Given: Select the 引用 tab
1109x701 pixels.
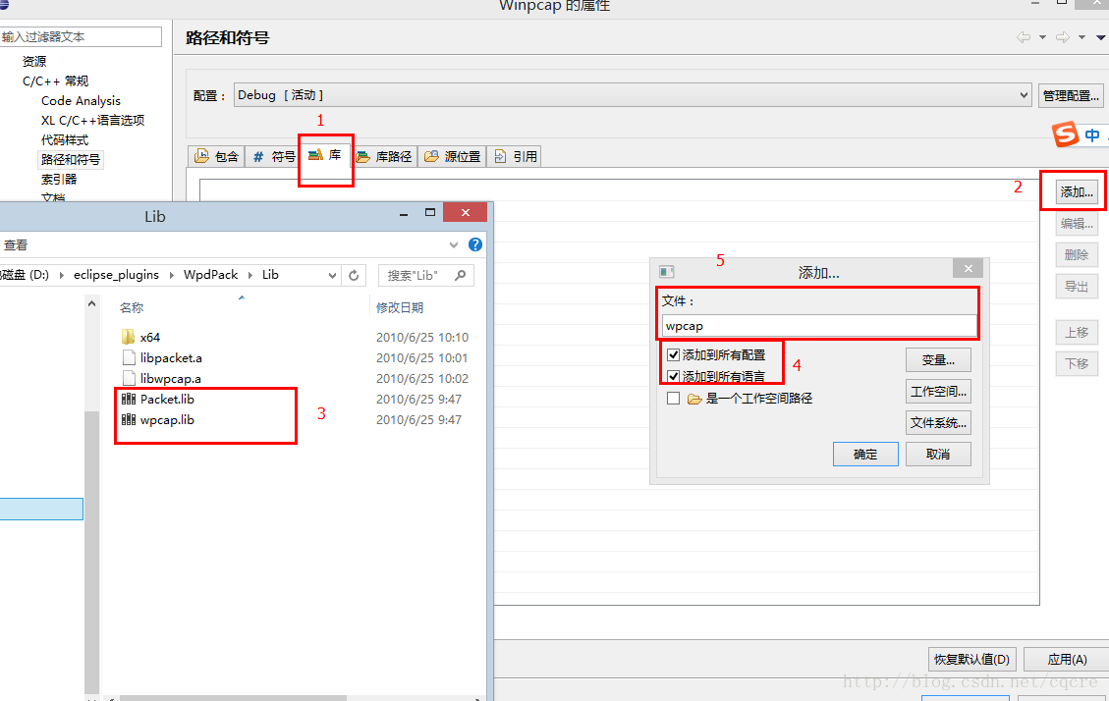Looking at the screenshot, I should tap(515, 156).
